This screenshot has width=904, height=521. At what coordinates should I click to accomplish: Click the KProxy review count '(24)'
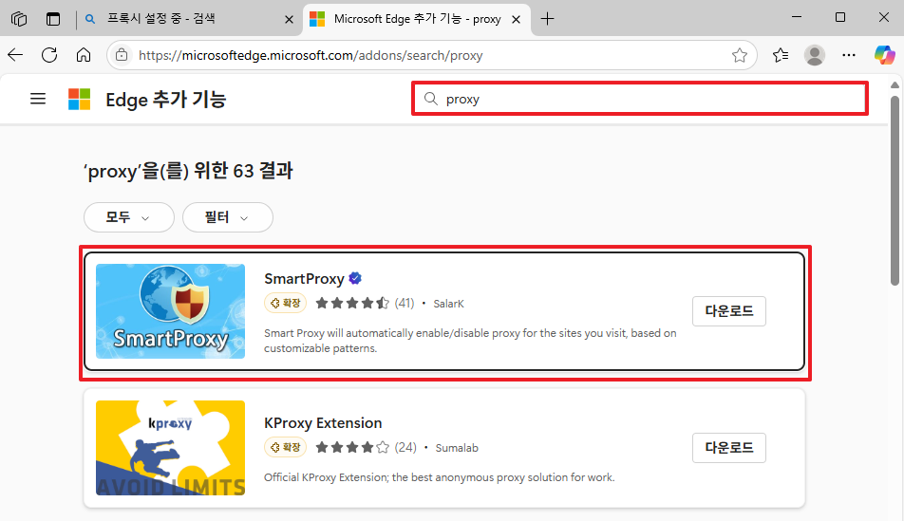coord(405,447)
